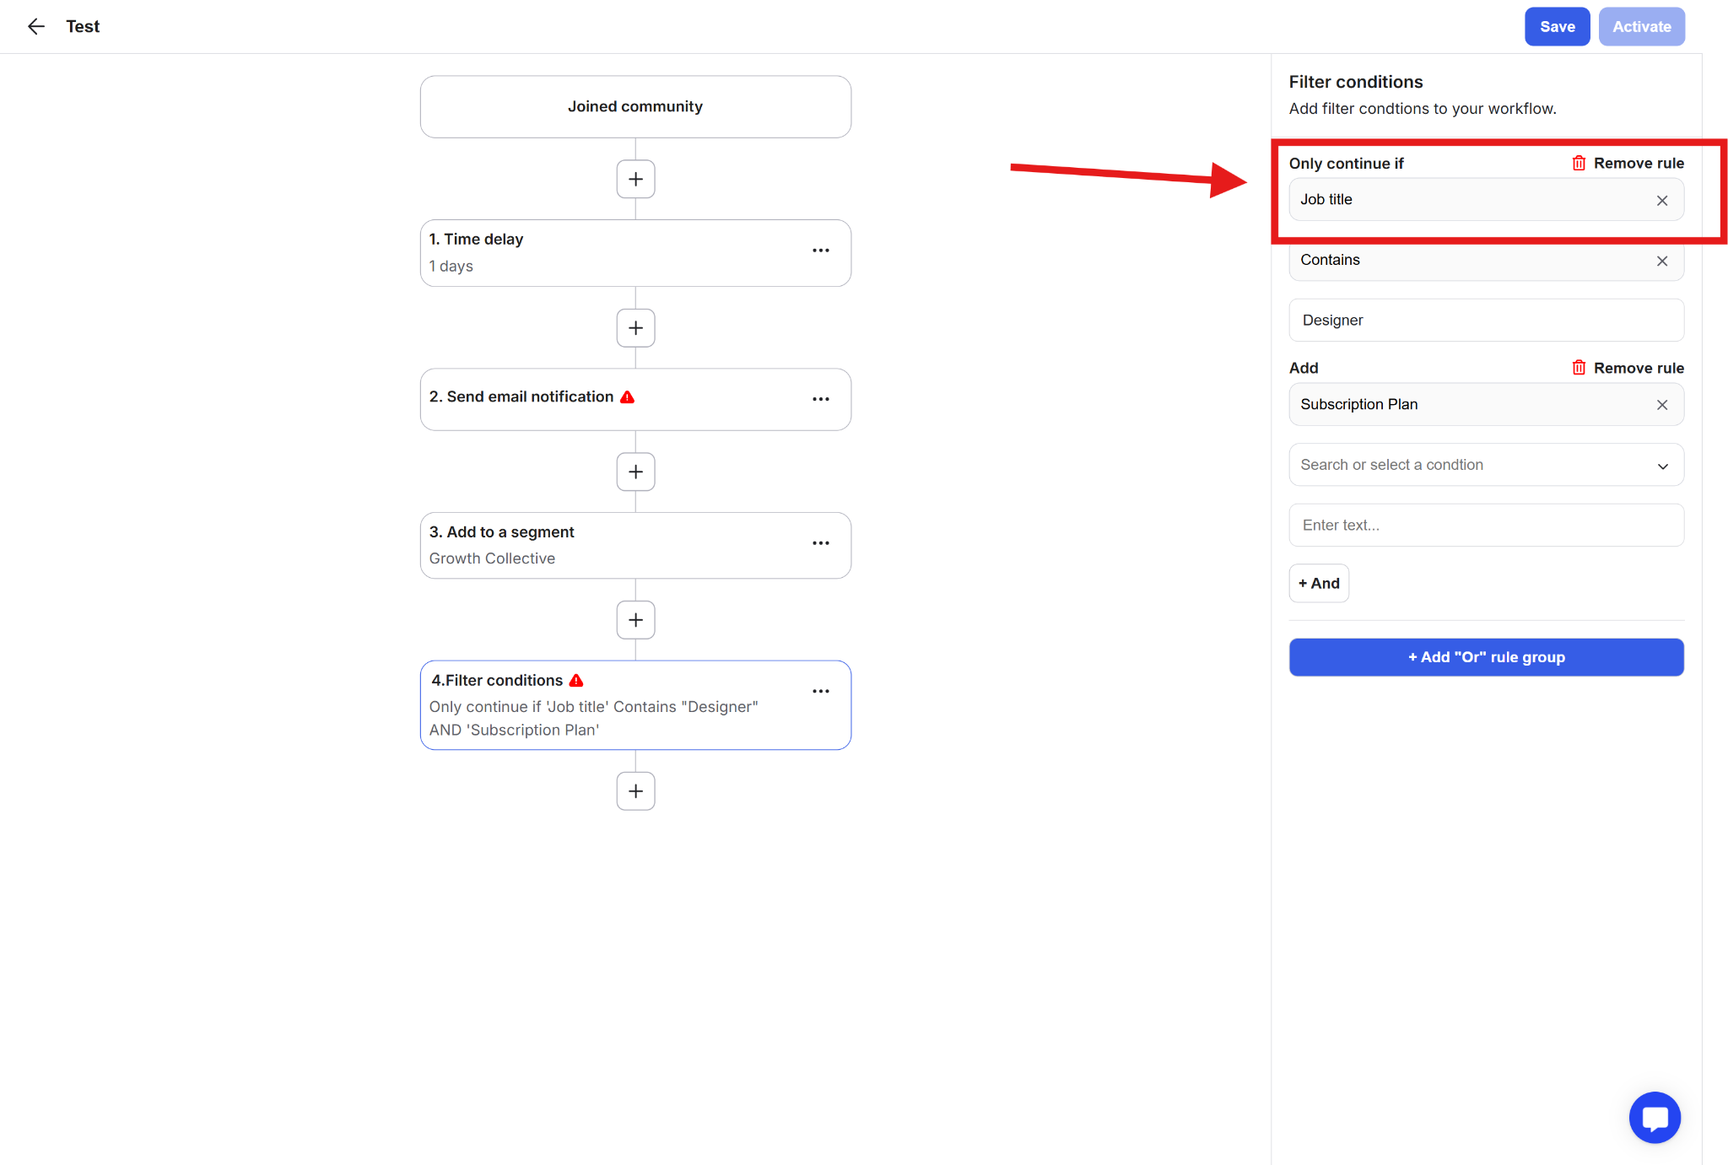Click Add "Or" rule group button

tap(1485, 657)
